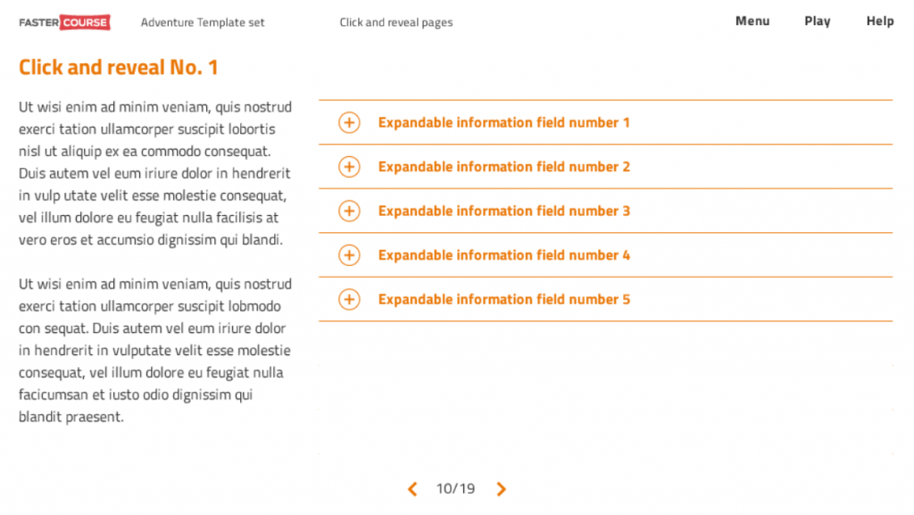This screenshot has width=914, height=515.
Task: Click the 'Adventure Template set' title text
Action: 203,22
